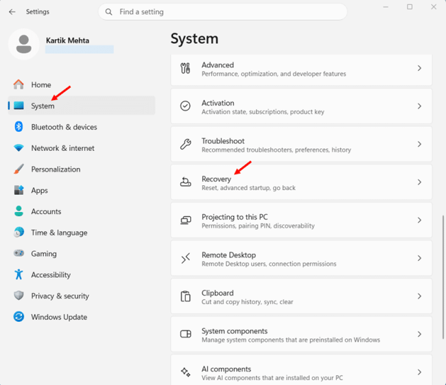Screen dimensions: 446x385
Task: Open Accounts settings label
Action: click(46, 211)
